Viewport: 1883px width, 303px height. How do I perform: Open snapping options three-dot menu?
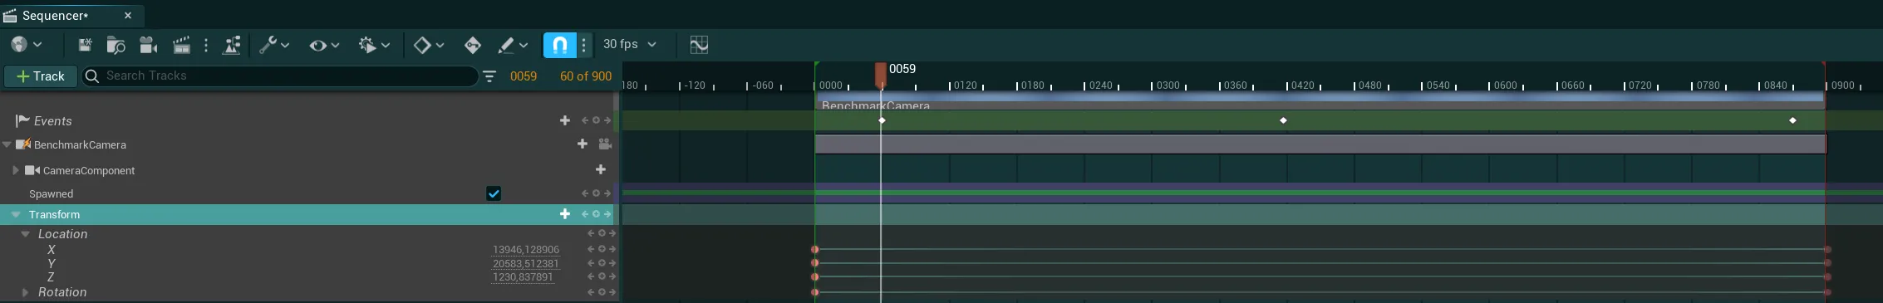click(584, 45)
